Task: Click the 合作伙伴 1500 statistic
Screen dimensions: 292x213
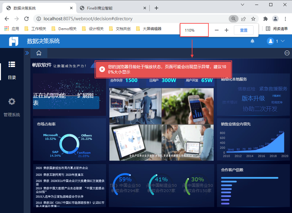Action: (124, 81)
